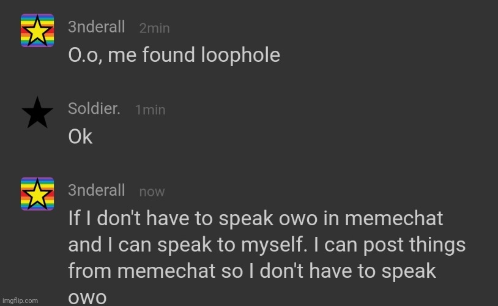Image resolution: width=498 pixels, height=306 pixels.
Task: Open the imgflip.com watermark link
Action: (x=20, y=300)
